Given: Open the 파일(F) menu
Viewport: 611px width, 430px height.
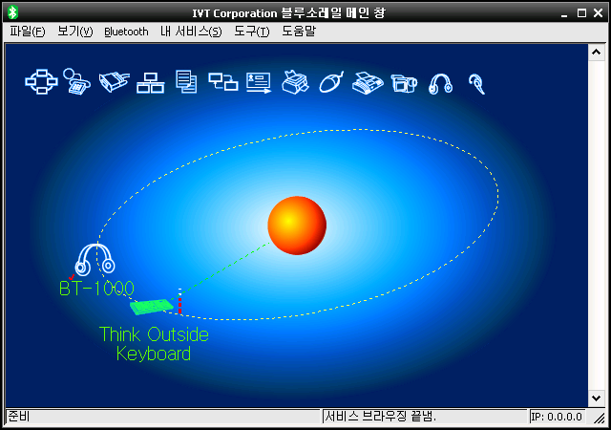Looking at the screenshot, I should click(x=28, y=32).
